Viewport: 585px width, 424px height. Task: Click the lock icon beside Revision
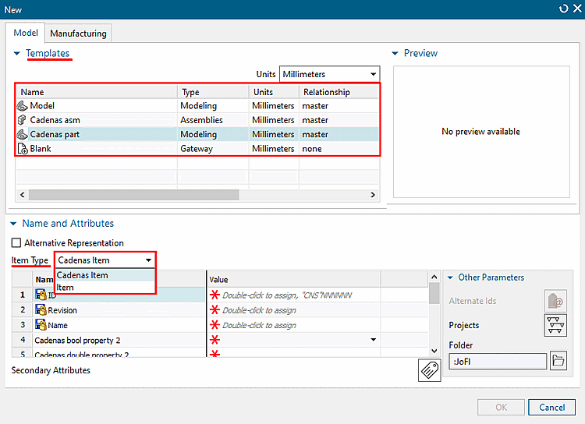pos(41,310)
